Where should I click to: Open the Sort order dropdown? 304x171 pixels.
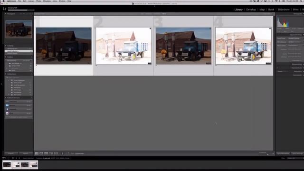79,153
